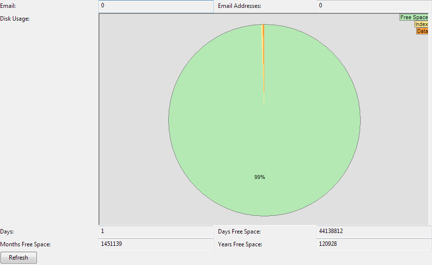Select the Months Free Space label
The height and width of the screenshot is (265, 432).
coord(26,244)
